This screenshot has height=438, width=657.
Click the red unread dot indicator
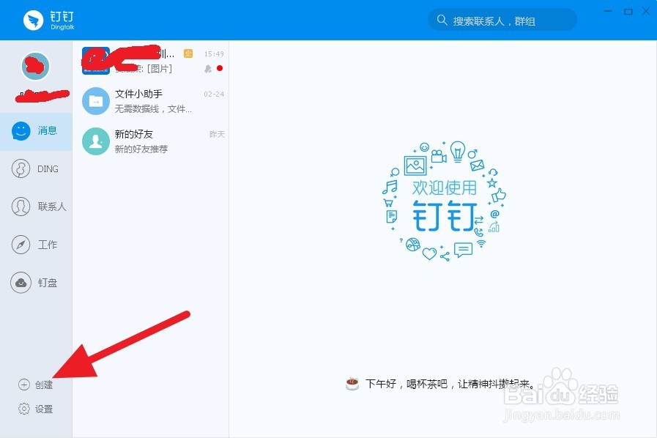point(220,68)
